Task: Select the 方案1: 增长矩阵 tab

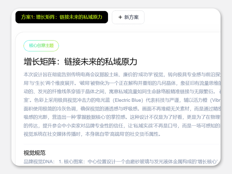Action: 62,17
